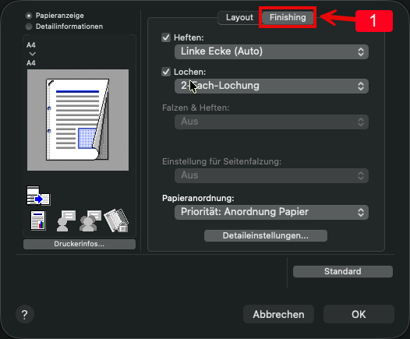Image resolution: width=410 pixels, height=339 pixels.
Task: Open the 2-Fach-Lochung dropdown
Action: [271, 86]
